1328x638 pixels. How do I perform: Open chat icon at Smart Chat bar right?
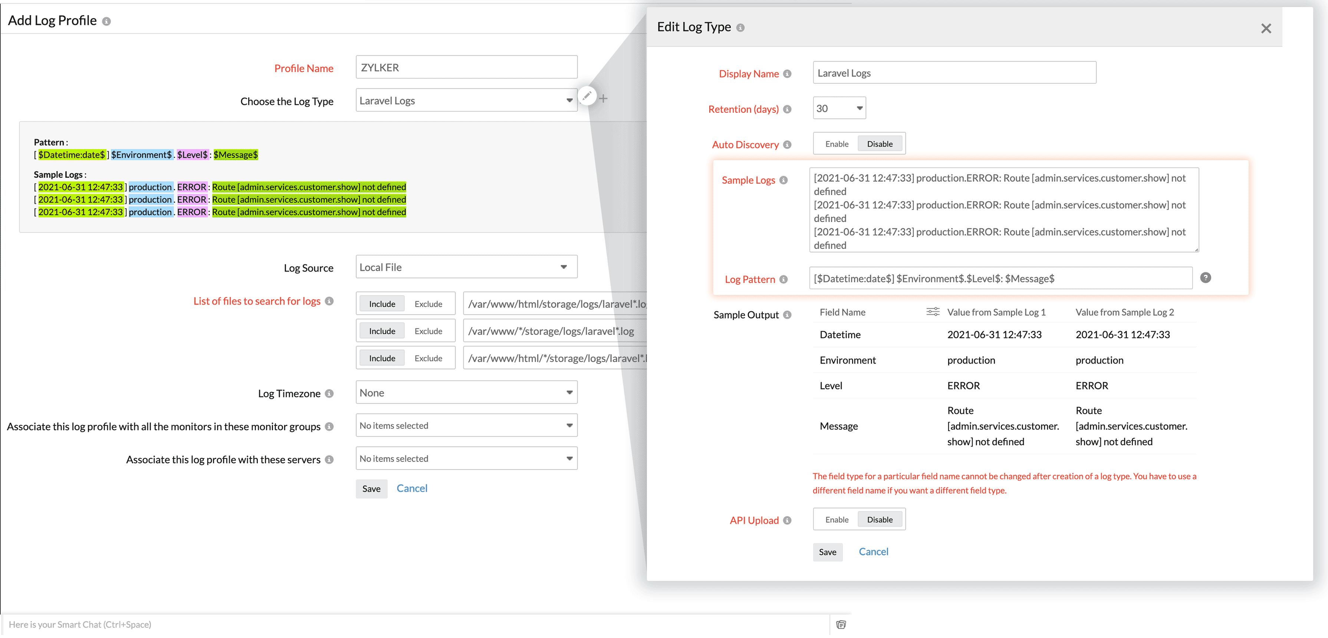pyautogui.click(x=841, y=625)
